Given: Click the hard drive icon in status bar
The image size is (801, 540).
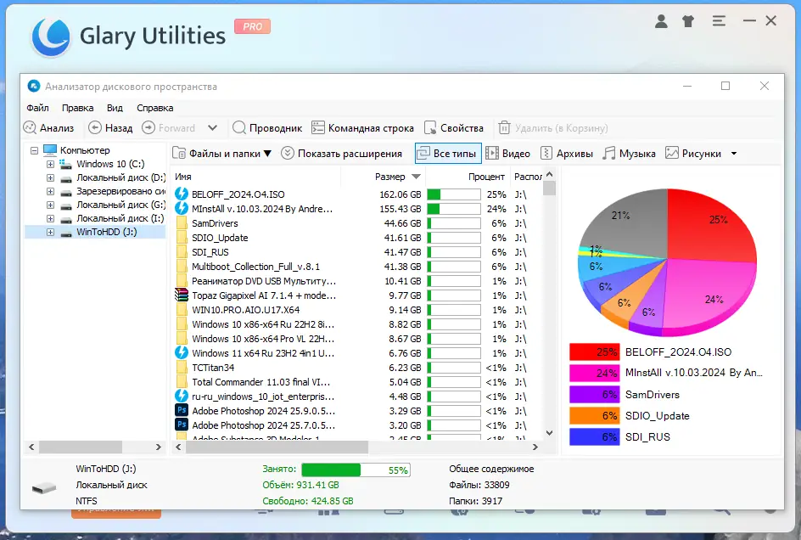Looking at the screenshot, I should pos(44,488).
